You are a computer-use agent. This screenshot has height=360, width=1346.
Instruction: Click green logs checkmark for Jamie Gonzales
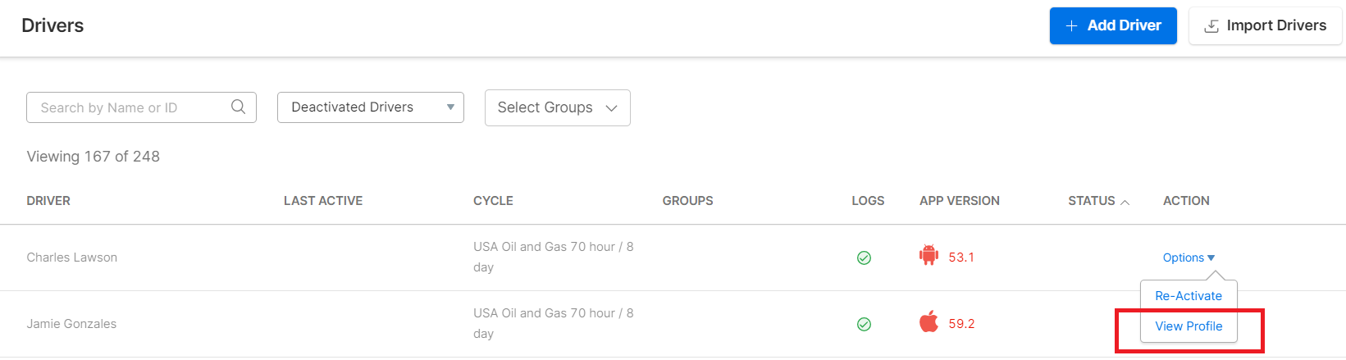(x=864, y=324)
